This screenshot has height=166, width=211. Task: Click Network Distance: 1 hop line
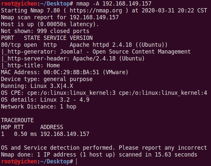[x=39, y=107]
